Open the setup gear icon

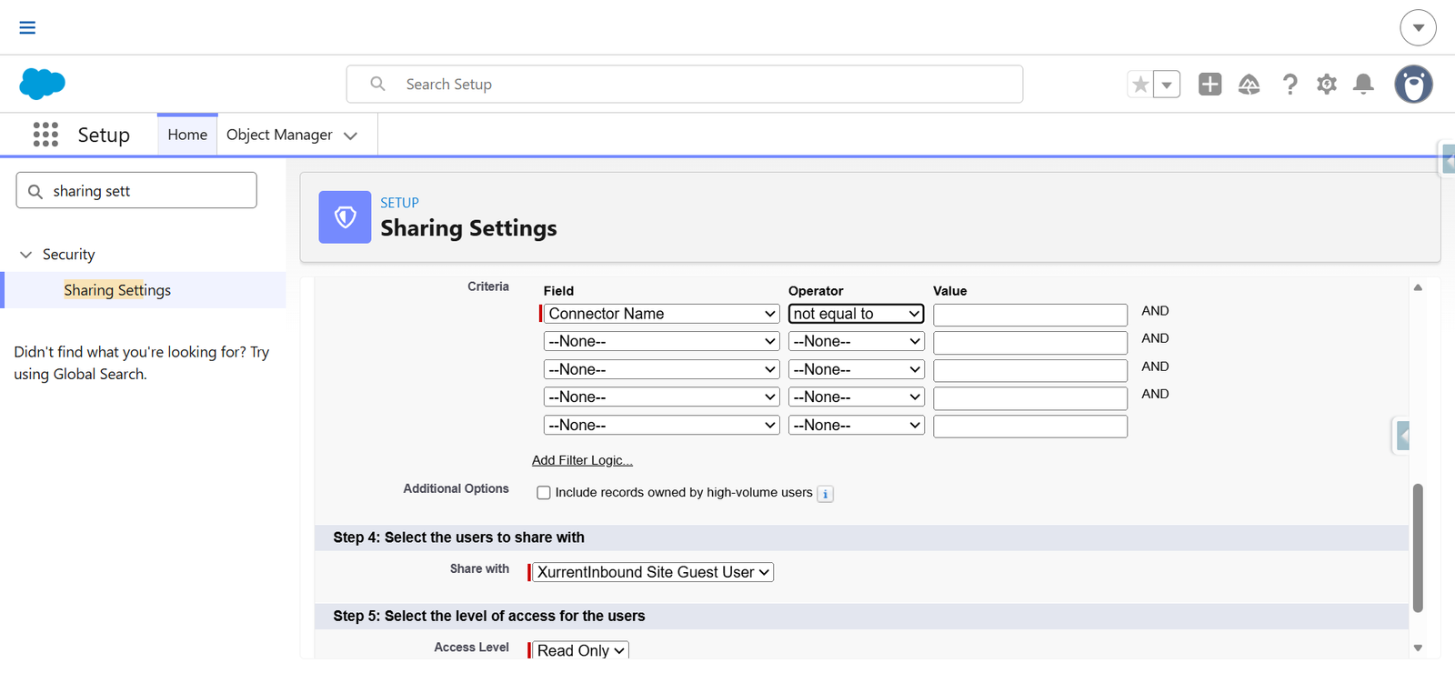coord(1327,84)
